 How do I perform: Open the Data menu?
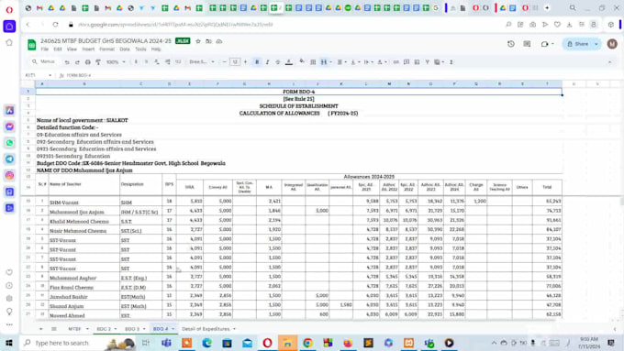(x=125, y=49)
